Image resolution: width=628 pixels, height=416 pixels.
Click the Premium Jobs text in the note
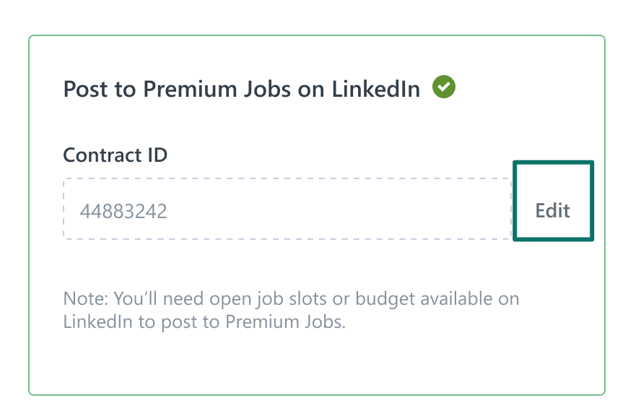[284, 321]
